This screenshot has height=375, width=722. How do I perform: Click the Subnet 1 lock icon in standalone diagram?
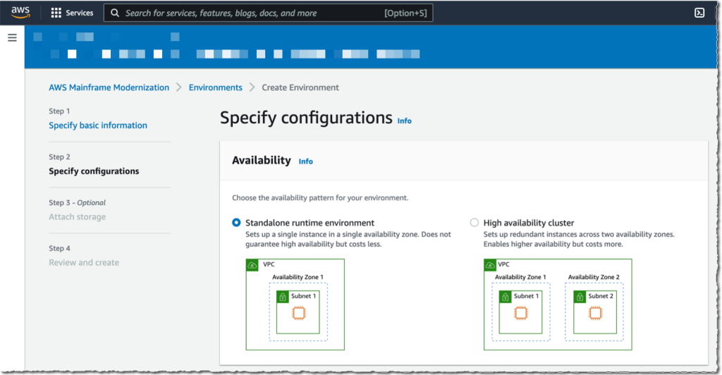pyautogui.click(x=283, y=297)
